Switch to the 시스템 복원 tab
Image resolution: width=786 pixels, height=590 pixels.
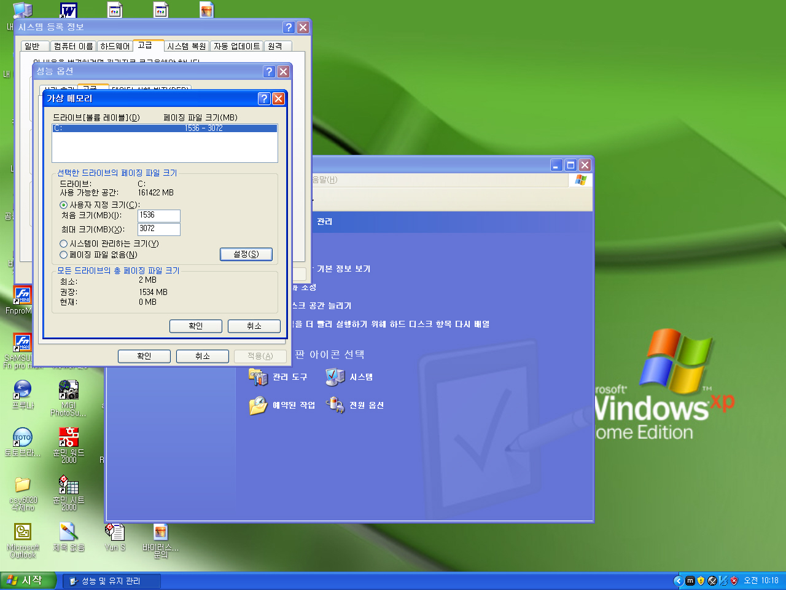[187, 46]
